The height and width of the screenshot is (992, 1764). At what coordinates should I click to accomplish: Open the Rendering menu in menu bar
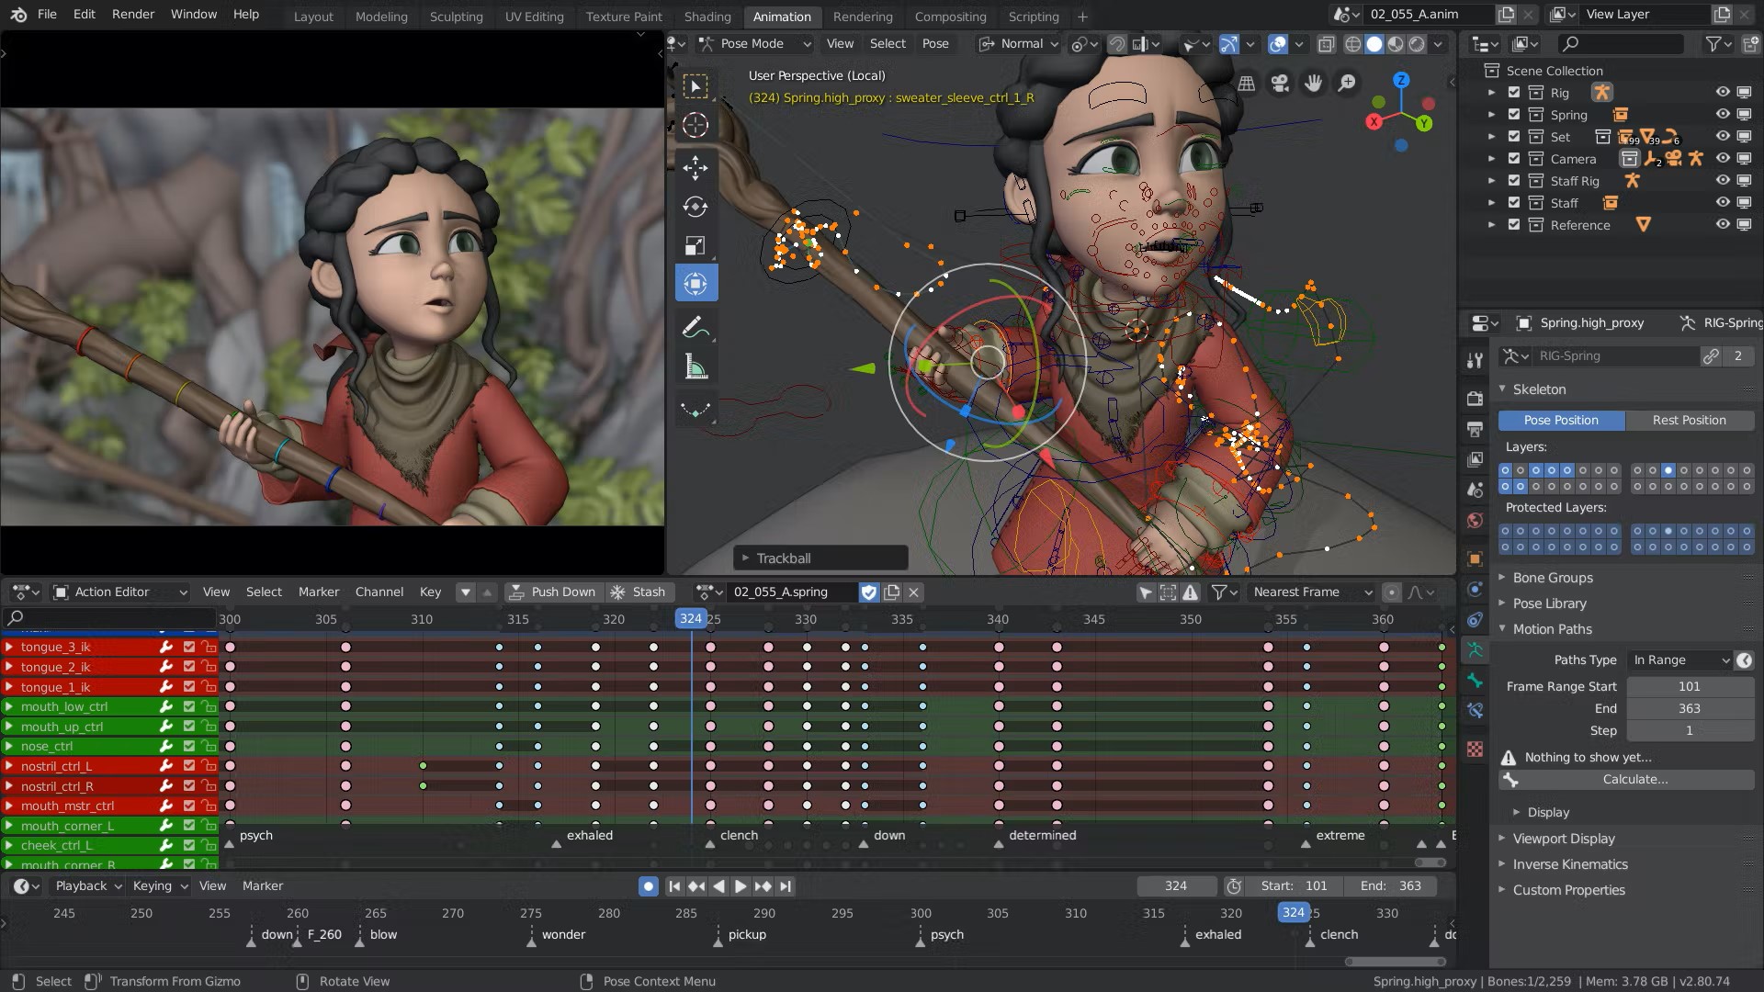(863, 16)
